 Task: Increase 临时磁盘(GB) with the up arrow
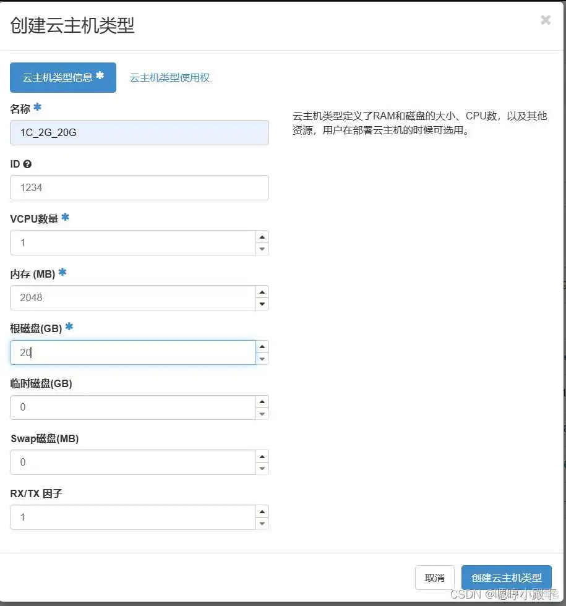[x=262, y=401]
